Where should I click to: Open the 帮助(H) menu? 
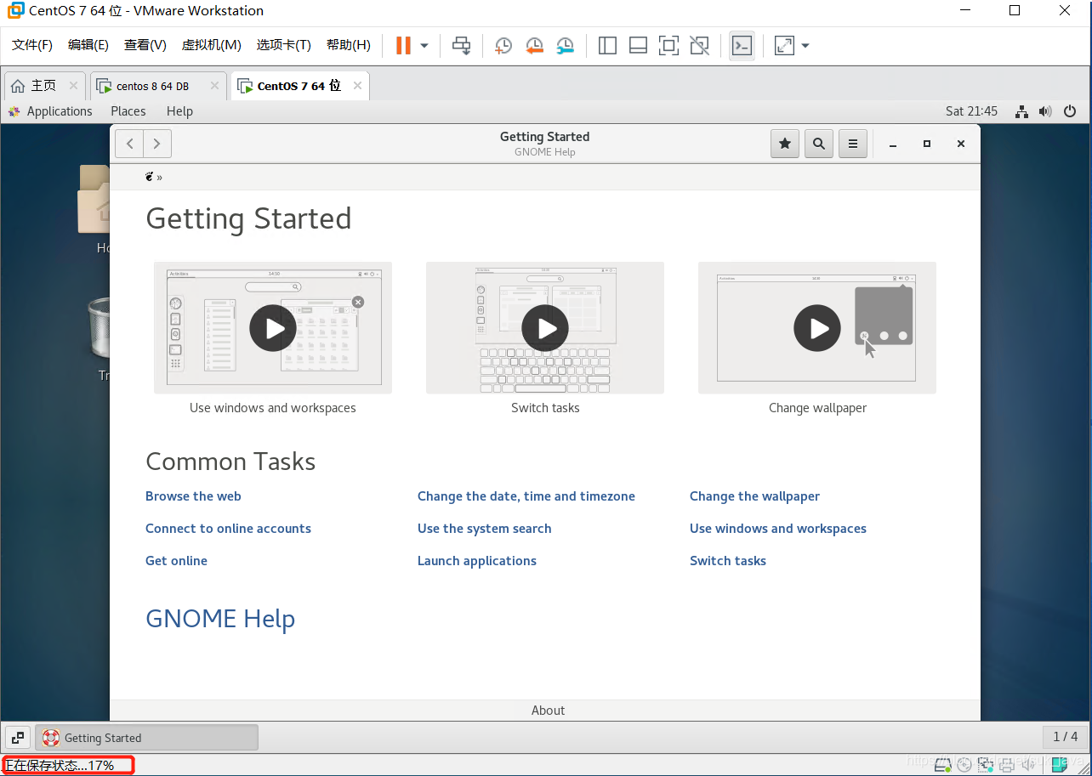pos(349,45)
